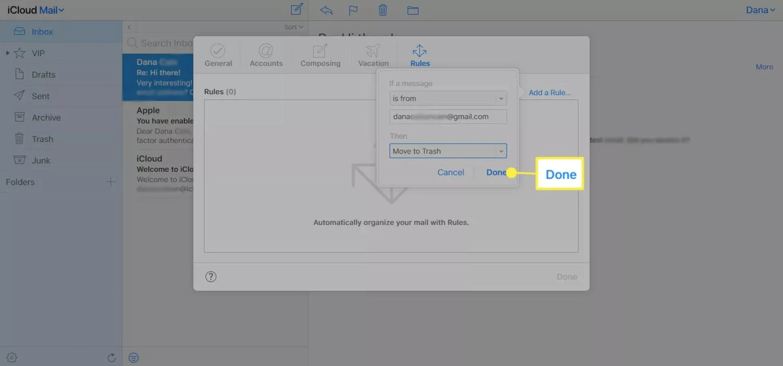Click the More link in the message header
Screen dimensions: 783x366
(x=764, y=67)
